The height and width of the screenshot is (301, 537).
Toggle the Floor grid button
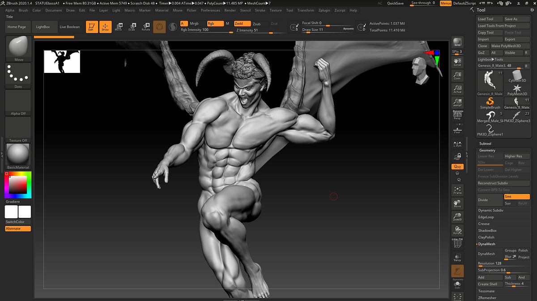pyautogui.click(x=457, y=130)
